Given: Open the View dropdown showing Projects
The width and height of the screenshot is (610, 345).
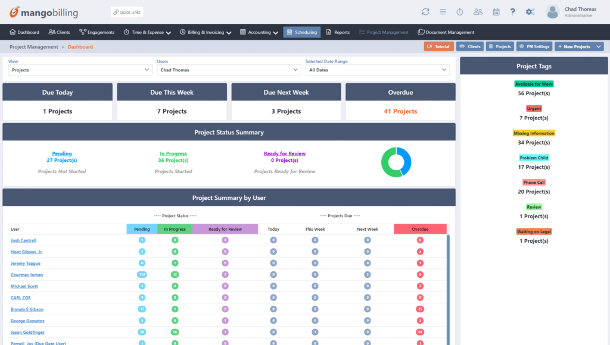Looking at the screenshot, I should coord(80,70).
